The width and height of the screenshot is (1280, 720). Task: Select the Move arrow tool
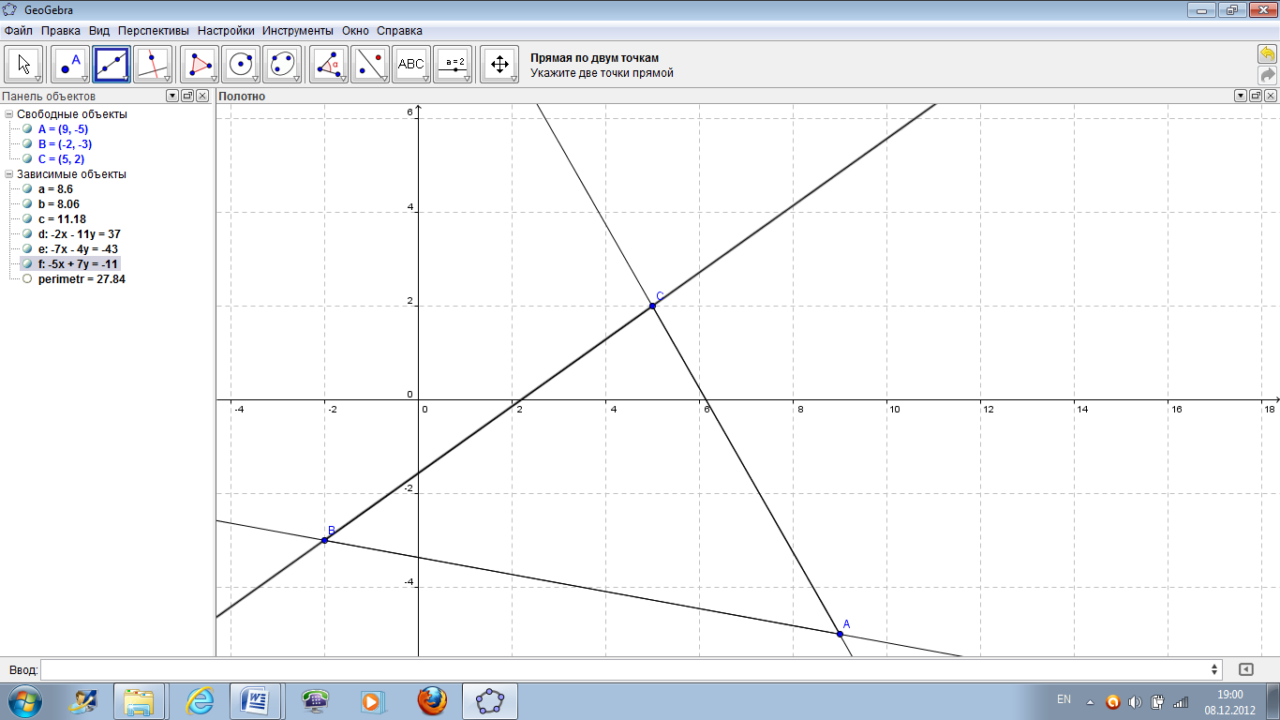[x=24, y=64]
